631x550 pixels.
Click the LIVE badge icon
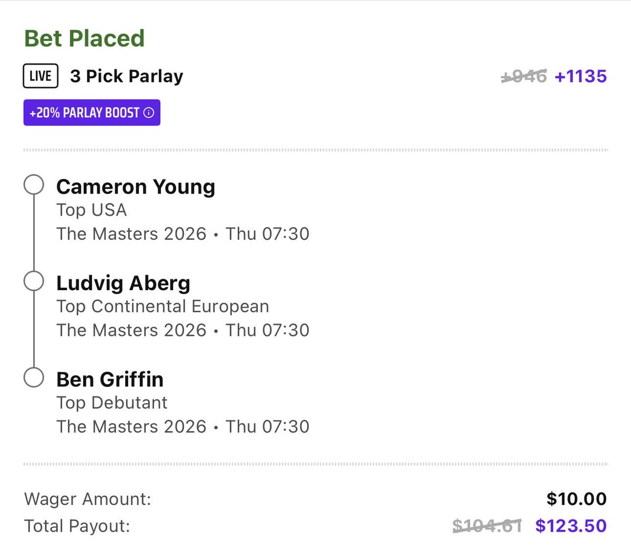pos(40,76)
